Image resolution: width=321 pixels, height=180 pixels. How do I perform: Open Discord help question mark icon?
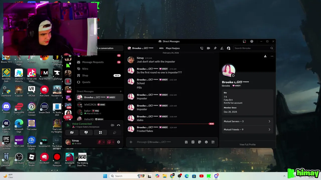pos(252,41)
